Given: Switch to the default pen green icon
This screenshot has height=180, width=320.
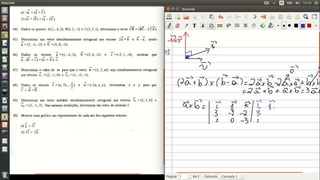Looking at the screenshot, I should (x=271, y=25).
